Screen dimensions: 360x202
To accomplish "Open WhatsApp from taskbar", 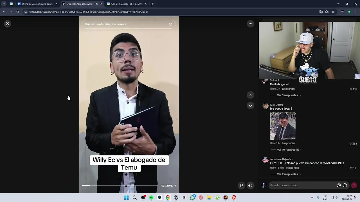I will click(x=193, y=198).
